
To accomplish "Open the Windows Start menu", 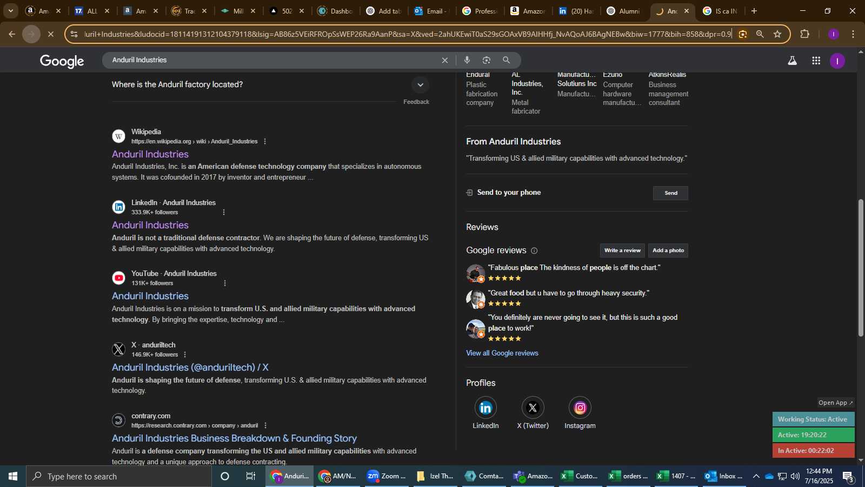I will 13,476.
